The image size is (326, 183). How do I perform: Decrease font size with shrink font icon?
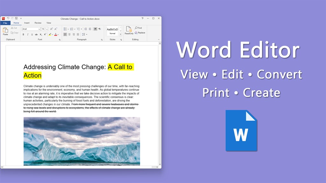click(x=56, y=29)
